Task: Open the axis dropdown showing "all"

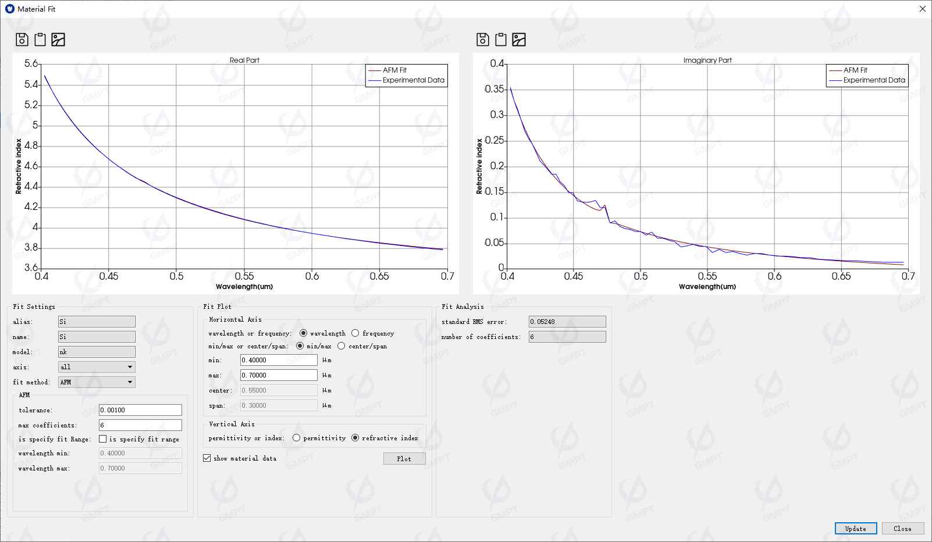Action: coord(97,367)
